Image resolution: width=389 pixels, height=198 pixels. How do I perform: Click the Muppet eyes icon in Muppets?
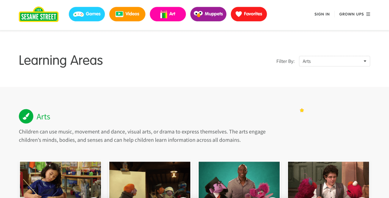click(198, 14)
